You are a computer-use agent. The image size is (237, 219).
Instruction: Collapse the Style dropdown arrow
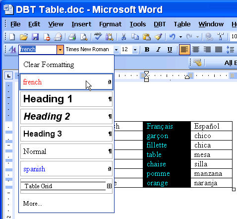pos(60,50)
